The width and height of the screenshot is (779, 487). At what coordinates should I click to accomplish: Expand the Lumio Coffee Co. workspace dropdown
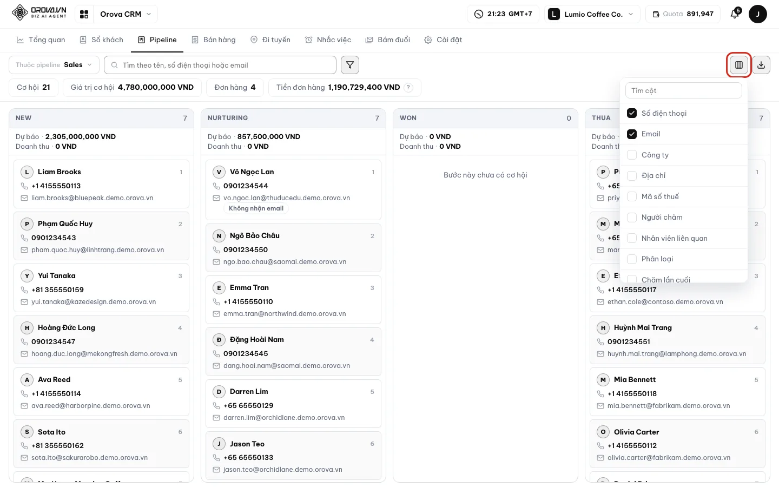click(592, 14)
